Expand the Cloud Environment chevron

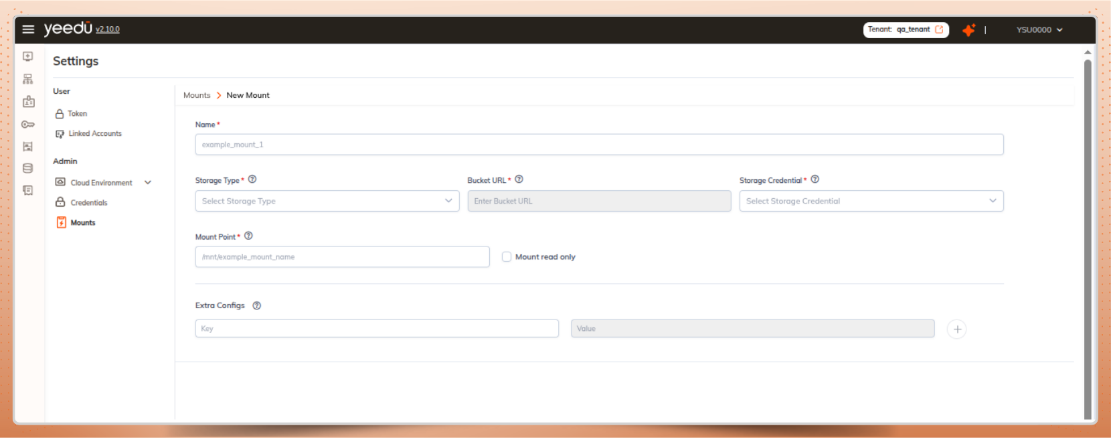click(x=148, y=182)
